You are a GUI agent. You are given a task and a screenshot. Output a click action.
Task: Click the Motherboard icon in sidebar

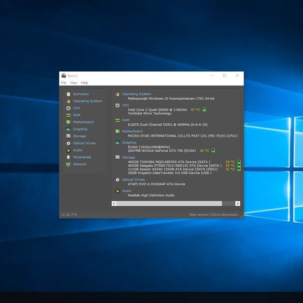pos(68,122)
